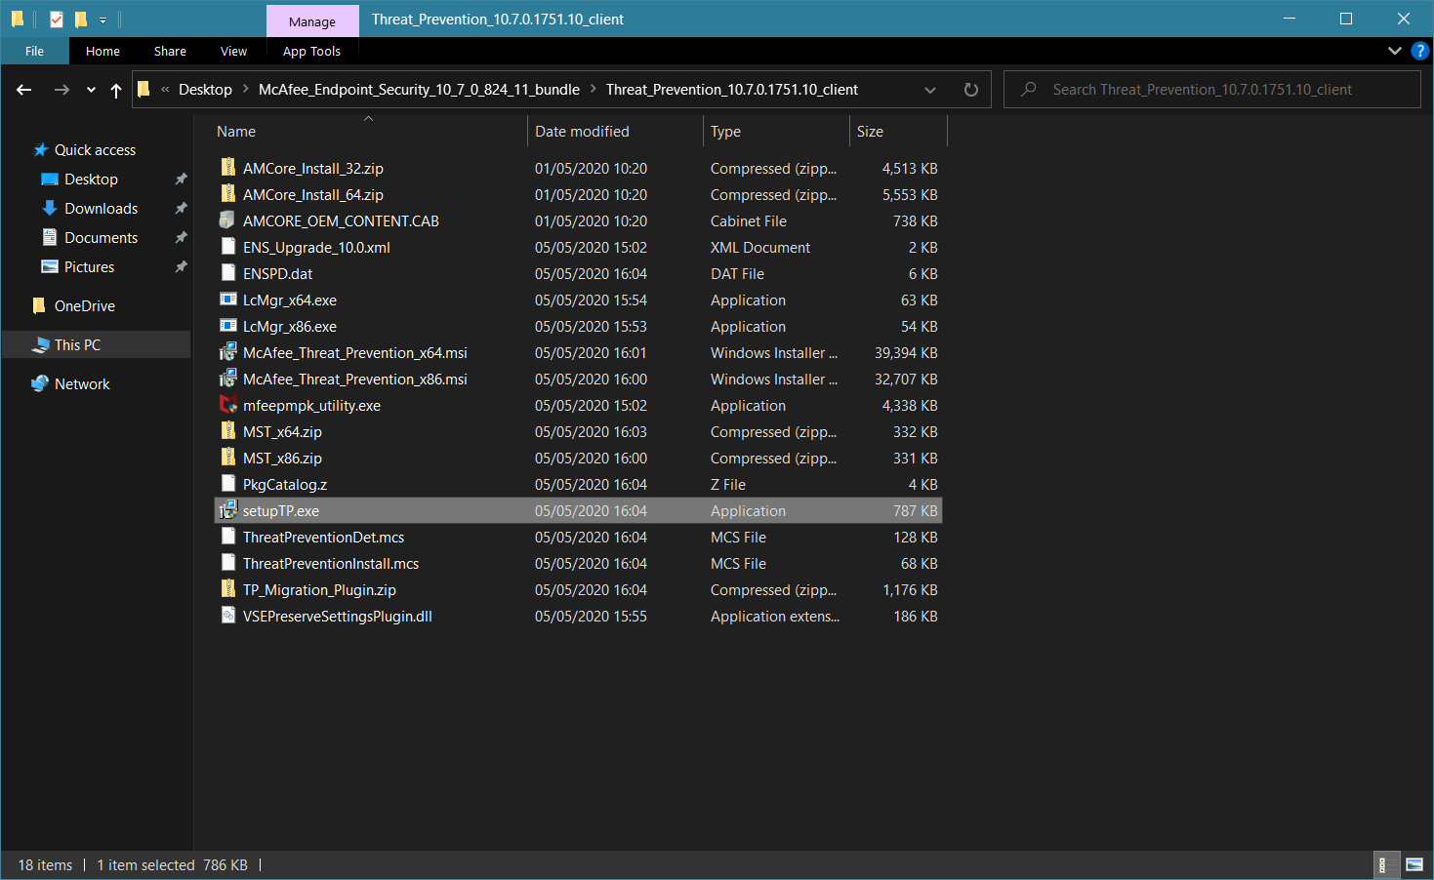Open the Recent locations dropdown arrow

(x=91, y=90)
